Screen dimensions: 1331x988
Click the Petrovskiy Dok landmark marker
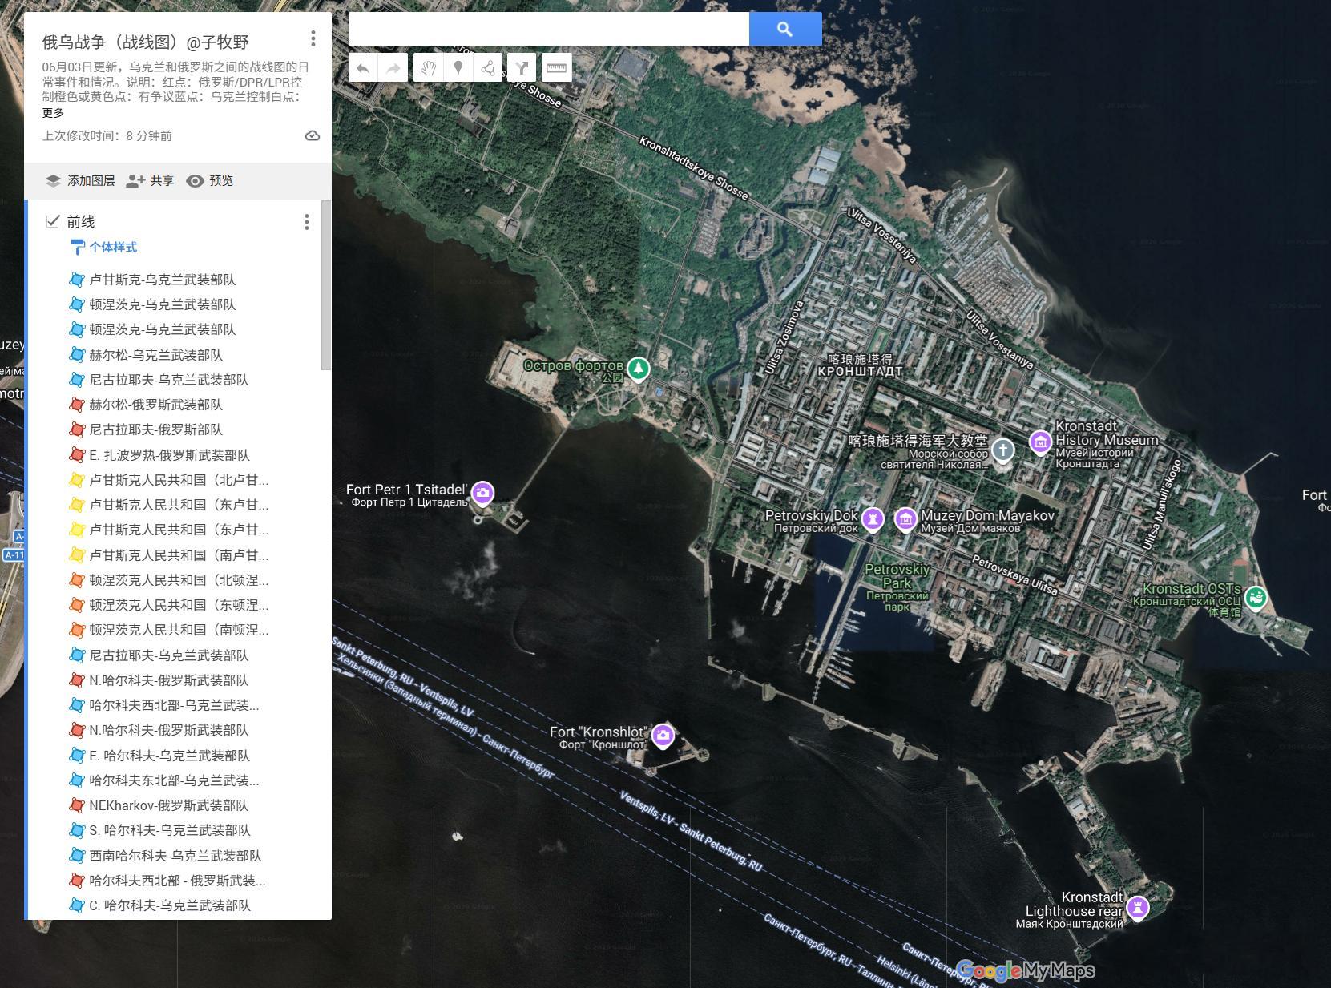[873, 519]
